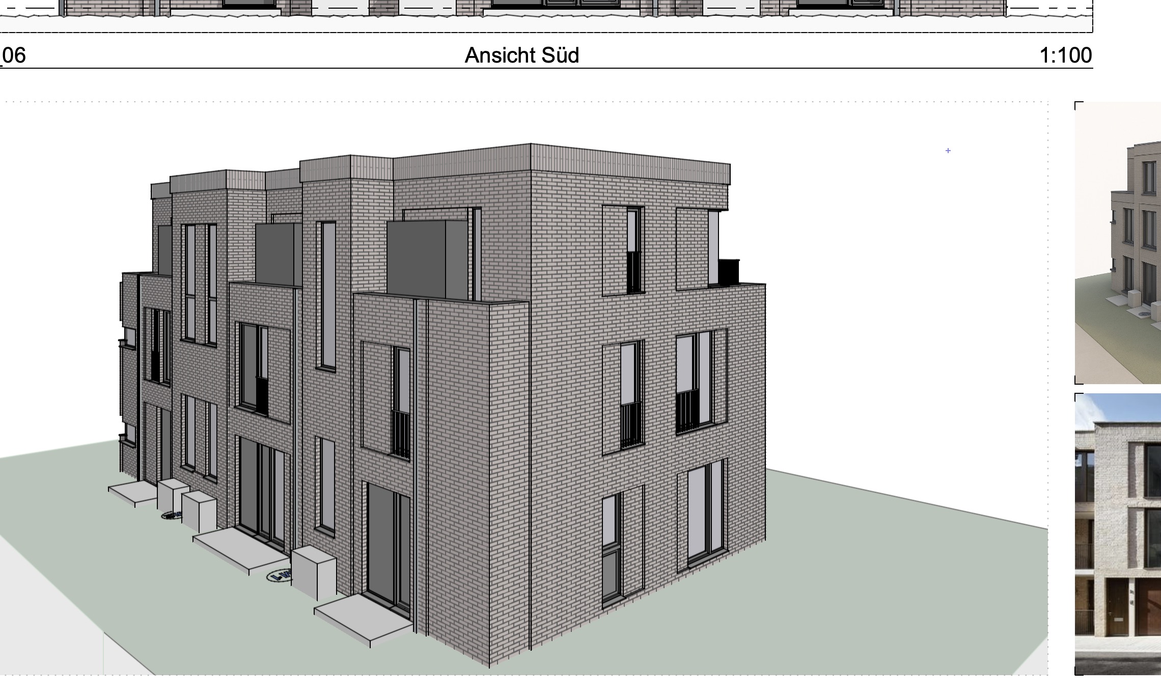Click the small blue cross marker

coord(948,151)
